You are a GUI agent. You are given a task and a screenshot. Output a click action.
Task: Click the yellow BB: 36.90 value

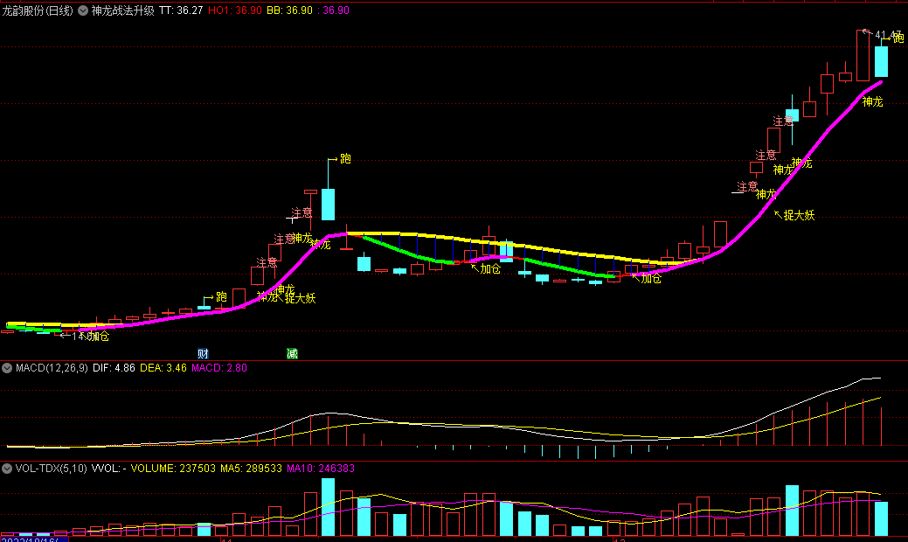pos(289,10)
